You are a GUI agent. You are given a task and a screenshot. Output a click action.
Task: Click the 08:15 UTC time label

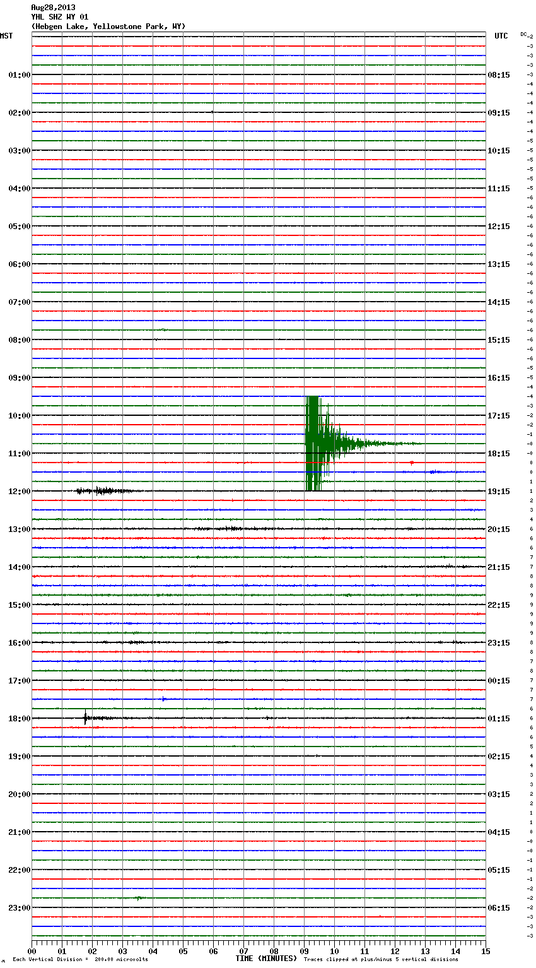(499, 75)
